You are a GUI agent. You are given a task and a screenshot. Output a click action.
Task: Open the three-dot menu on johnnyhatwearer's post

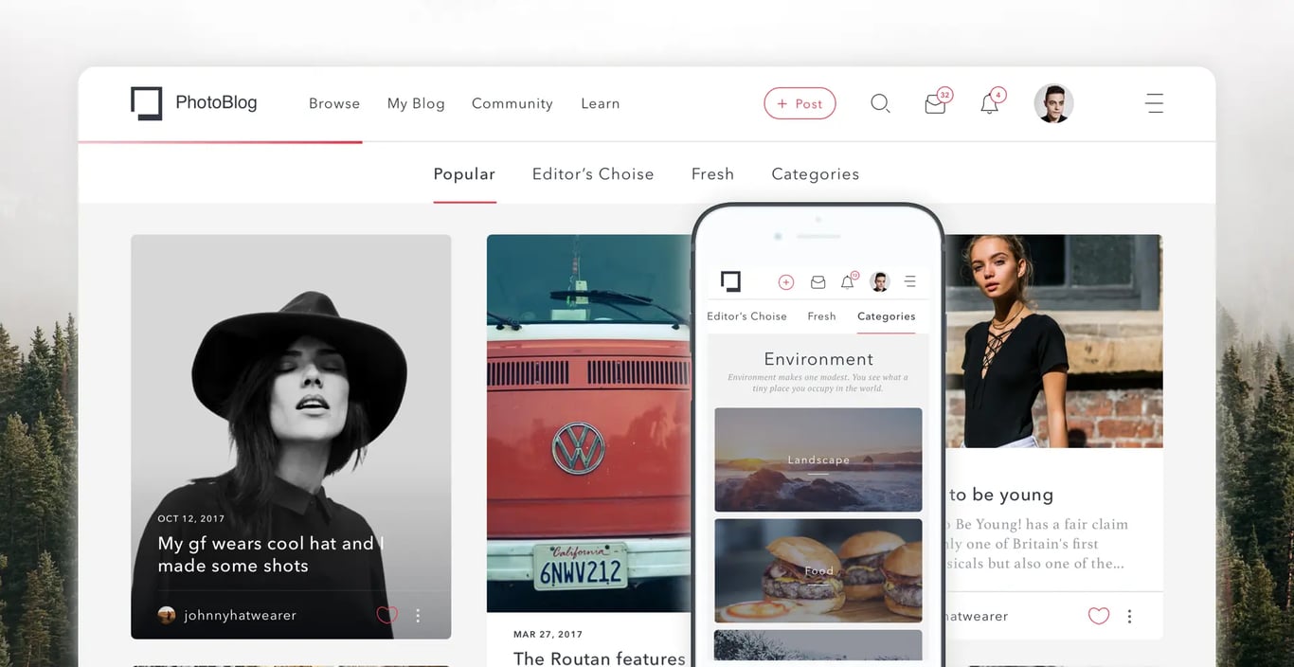pos(418,615)
